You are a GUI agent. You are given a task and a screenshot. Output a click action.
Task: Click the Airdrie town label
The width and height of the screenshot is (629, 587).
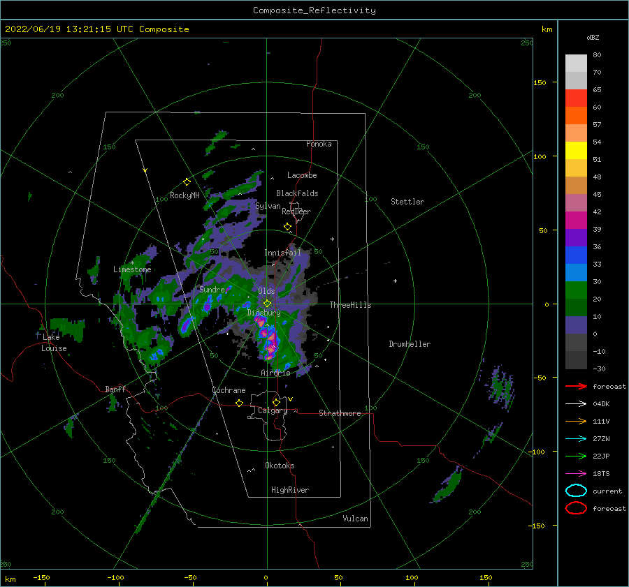[x=275, y=373]
